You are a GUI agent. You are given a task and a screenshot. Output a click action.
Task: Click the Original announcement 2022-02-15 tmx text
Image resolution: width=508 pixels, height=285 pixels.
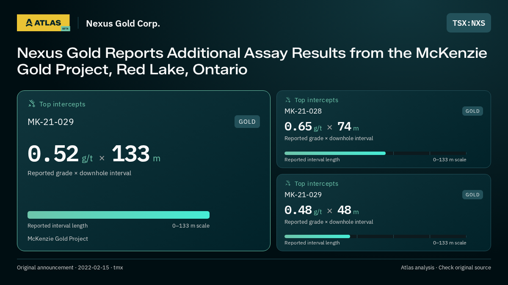pos(70,268)
